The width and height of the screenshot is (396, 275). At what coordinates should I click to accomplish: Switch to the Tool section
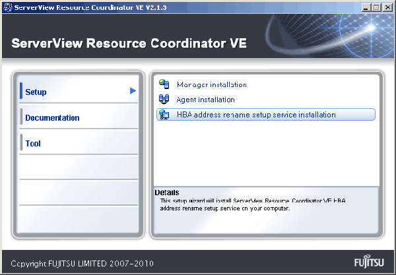point(79,143)
